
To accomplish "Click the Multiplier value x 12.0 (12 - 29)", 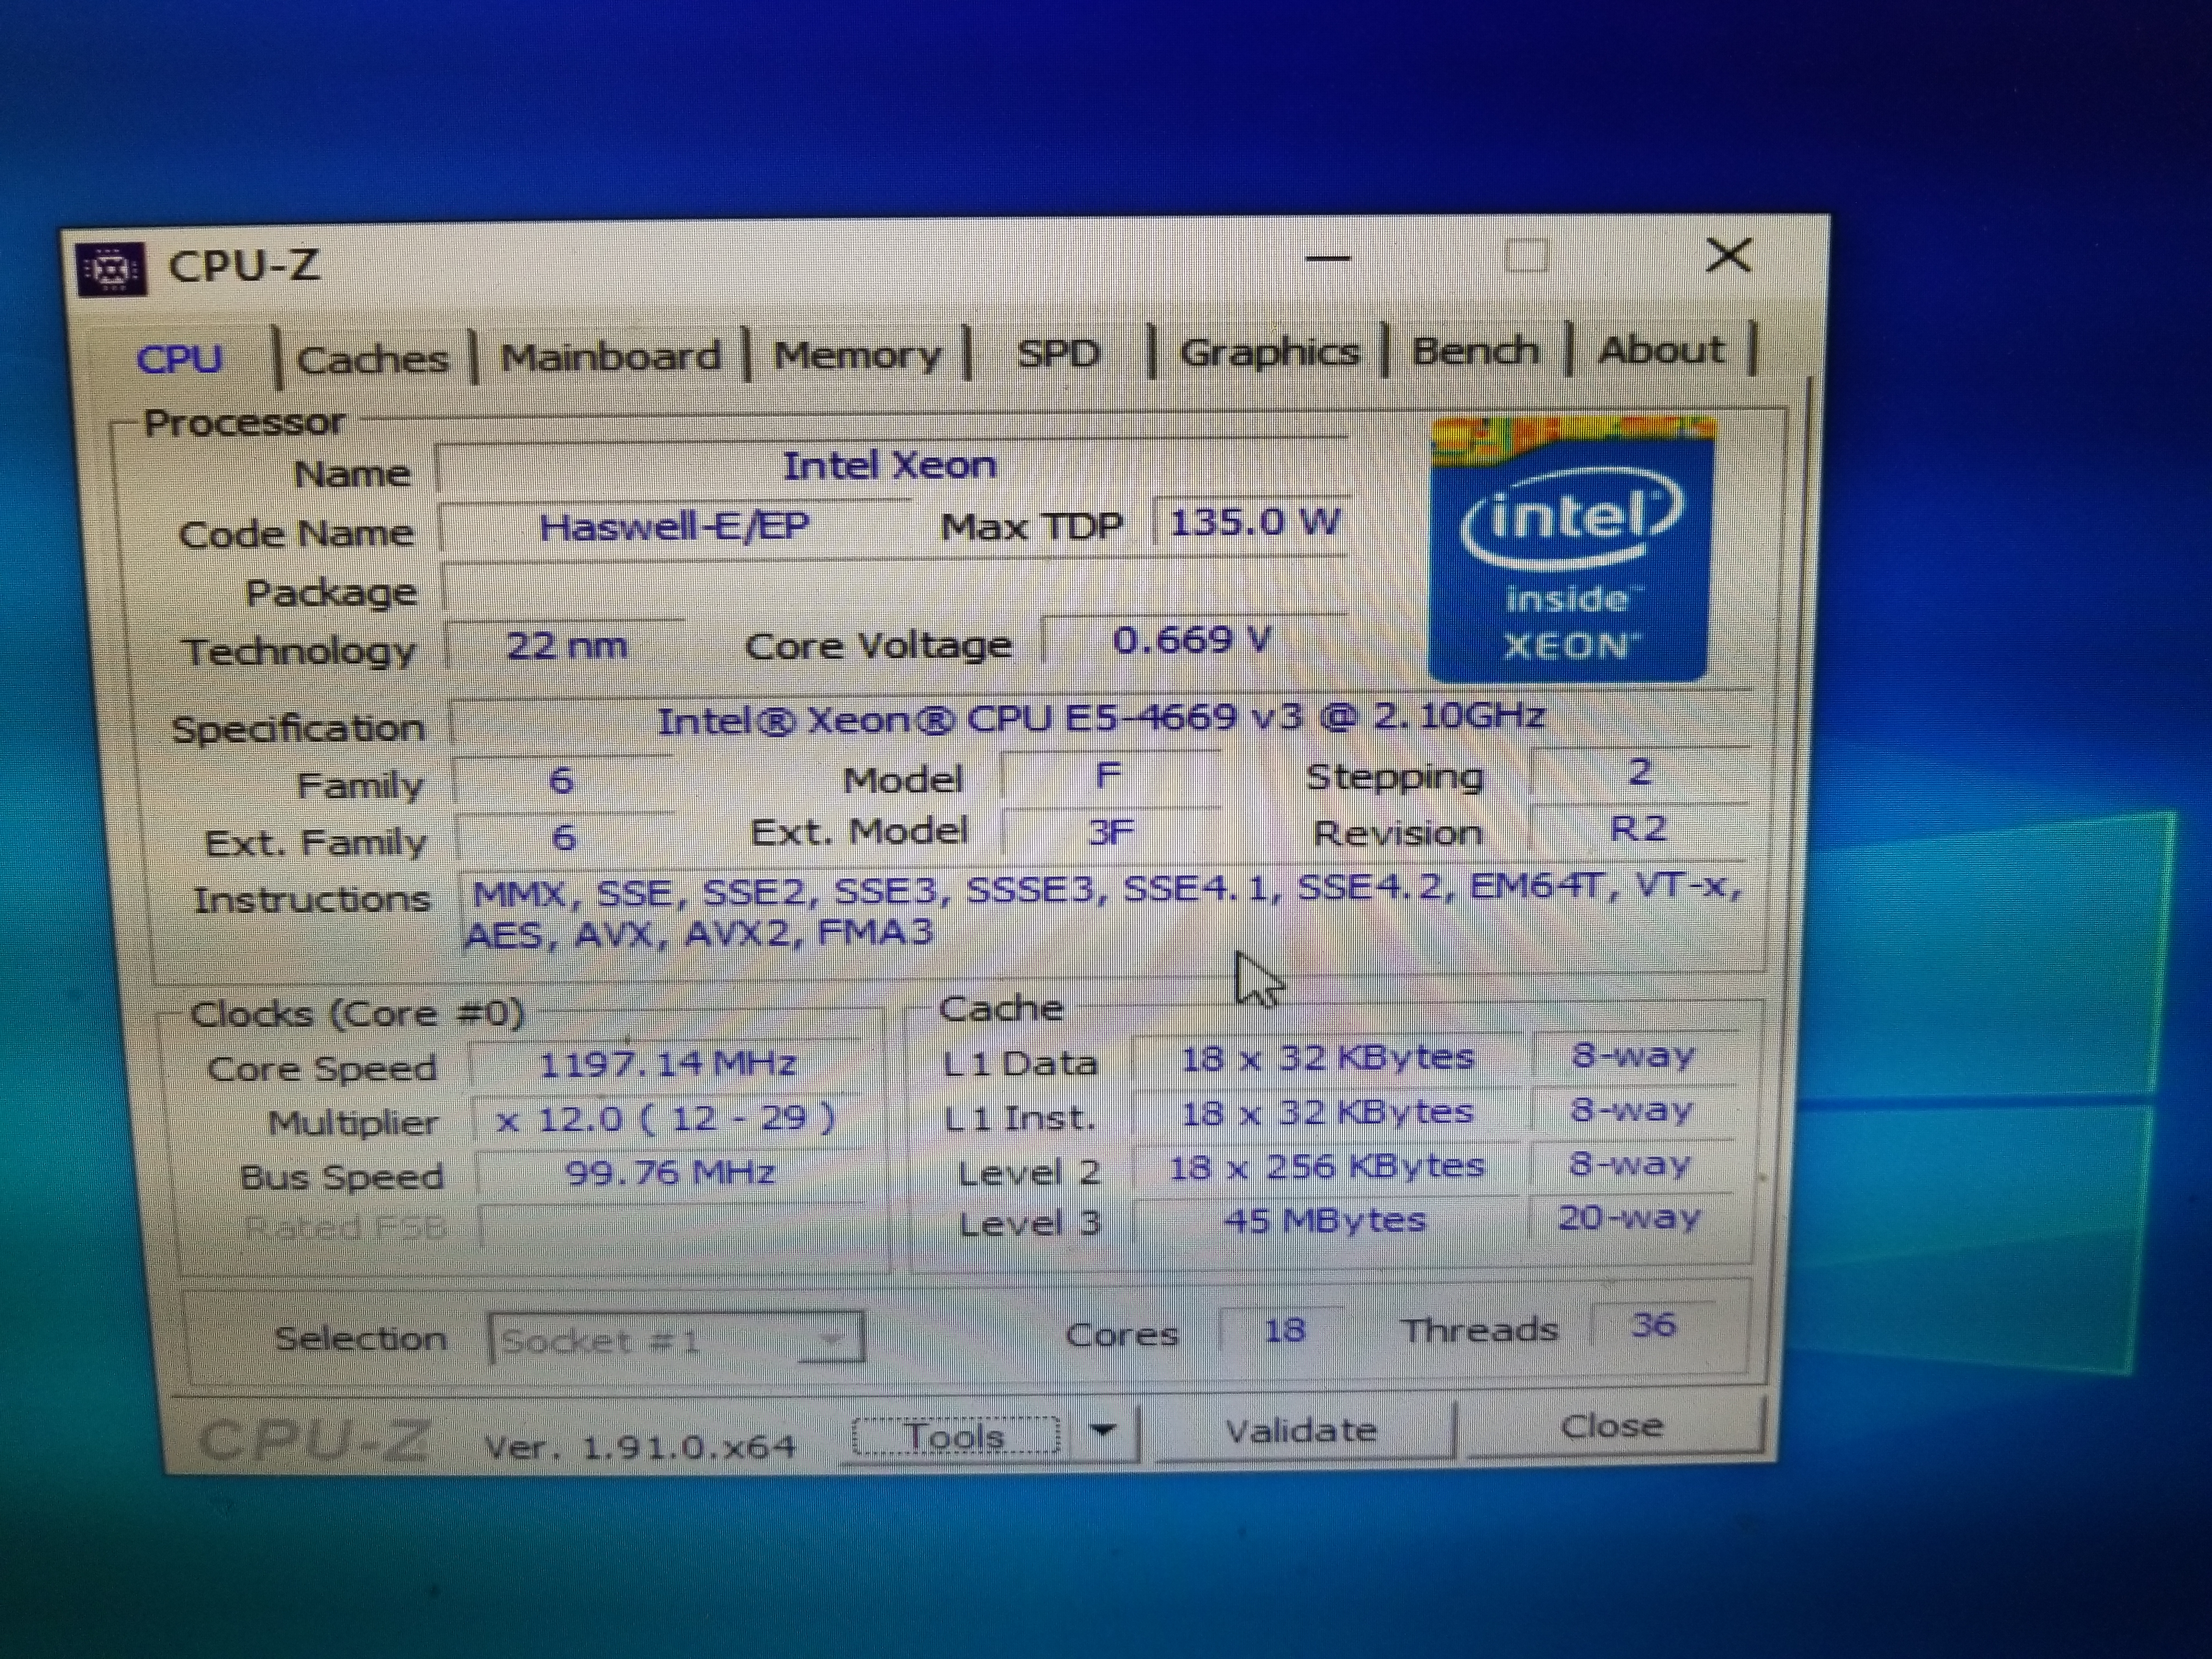I will point(668,1118).
